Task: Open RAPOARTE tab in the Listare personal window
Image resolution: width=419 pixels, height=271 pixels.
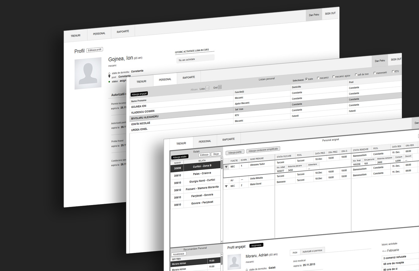Action: coord(189,77)
